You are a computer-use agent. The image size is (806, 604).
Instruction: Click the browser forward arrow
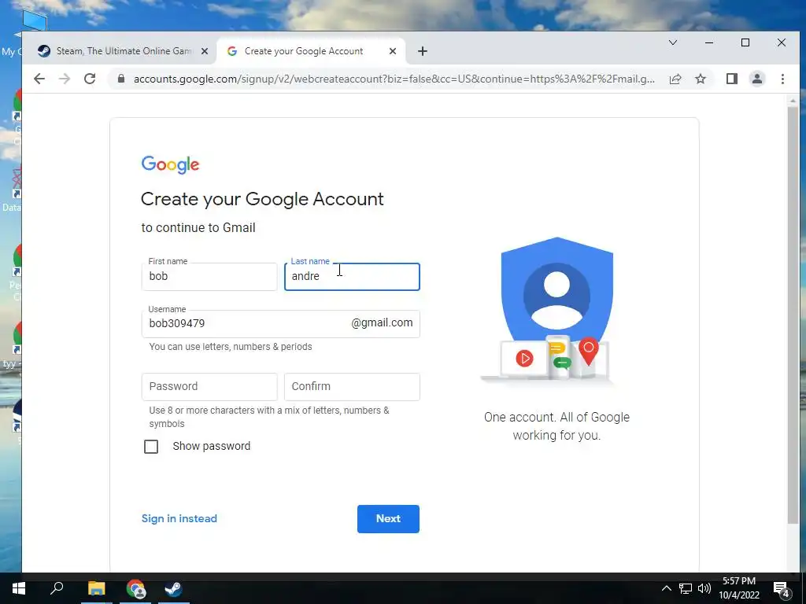coord(65,79)
